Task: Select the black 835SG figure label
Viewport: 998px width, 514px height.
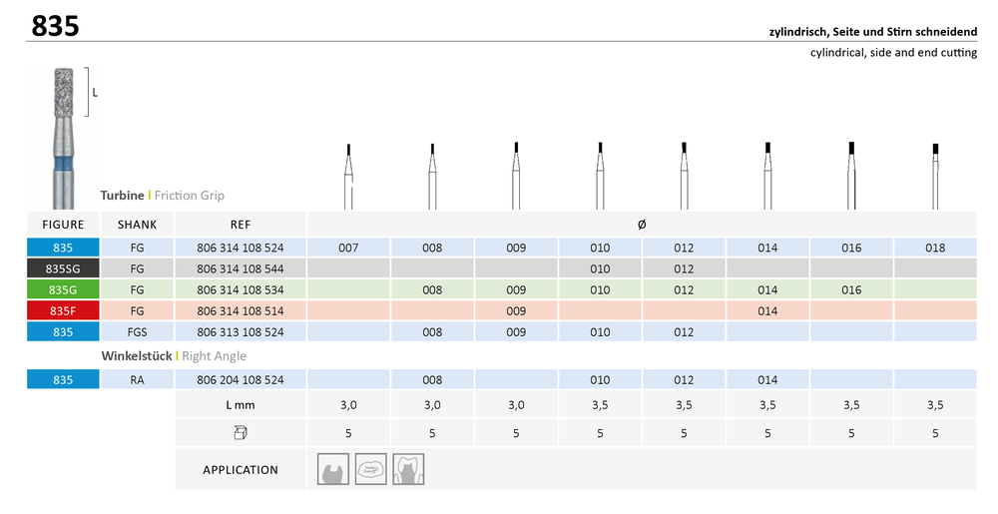Action: click(63, 268)
